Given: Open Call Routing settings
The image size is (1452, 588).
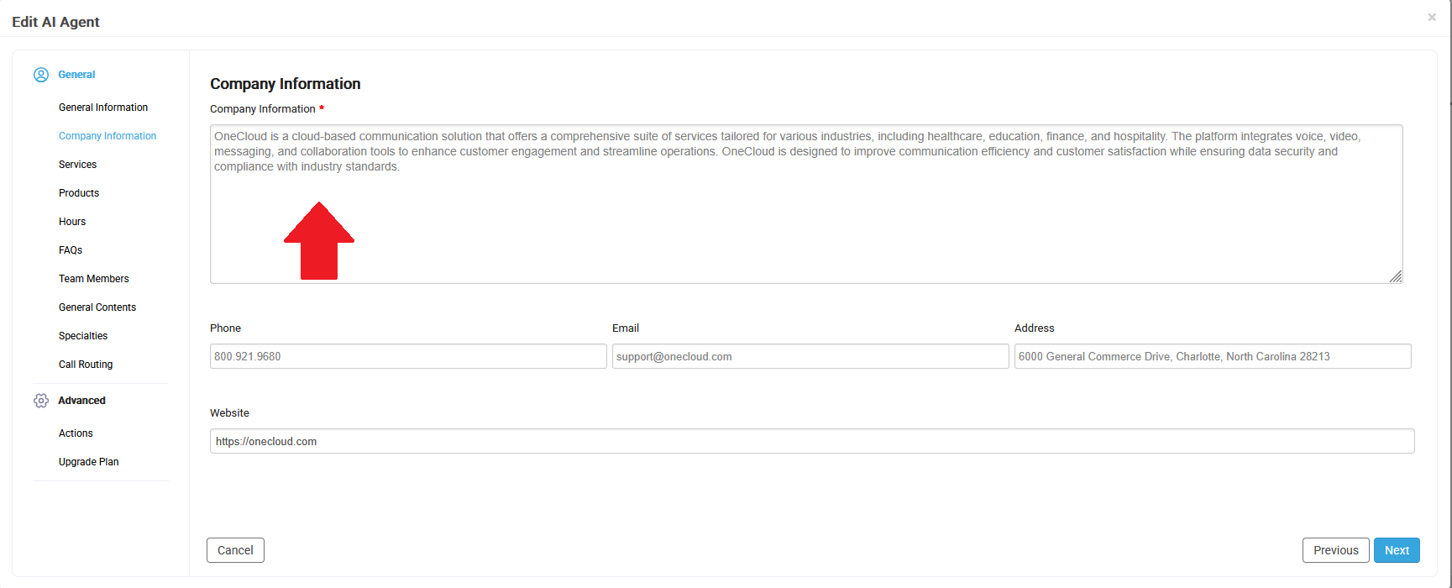Looking at the screenshot, I should point(86,365).
